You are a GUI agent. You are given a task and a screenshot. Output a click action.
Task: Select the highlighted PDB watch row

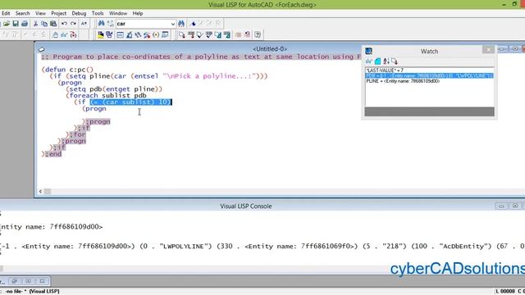click(429, 75)
